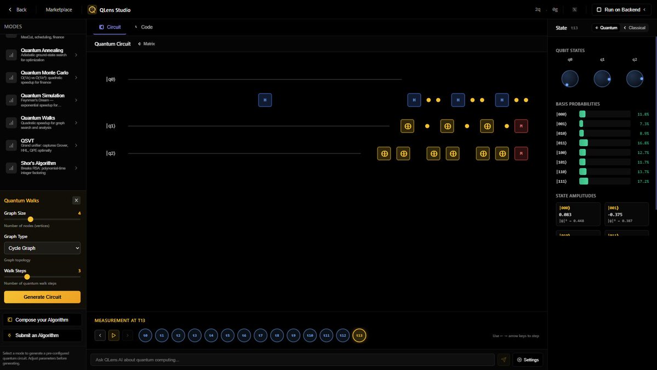This screenshot has width=657, height=370.
Task: Click the q1 Bloch sphere
Action: tap(602, 79)
